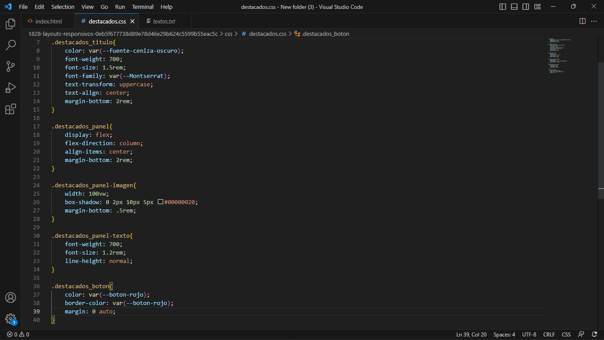Click the css folder breadcrumb
The height and width of the screenshot is (340, 604).
229,34
